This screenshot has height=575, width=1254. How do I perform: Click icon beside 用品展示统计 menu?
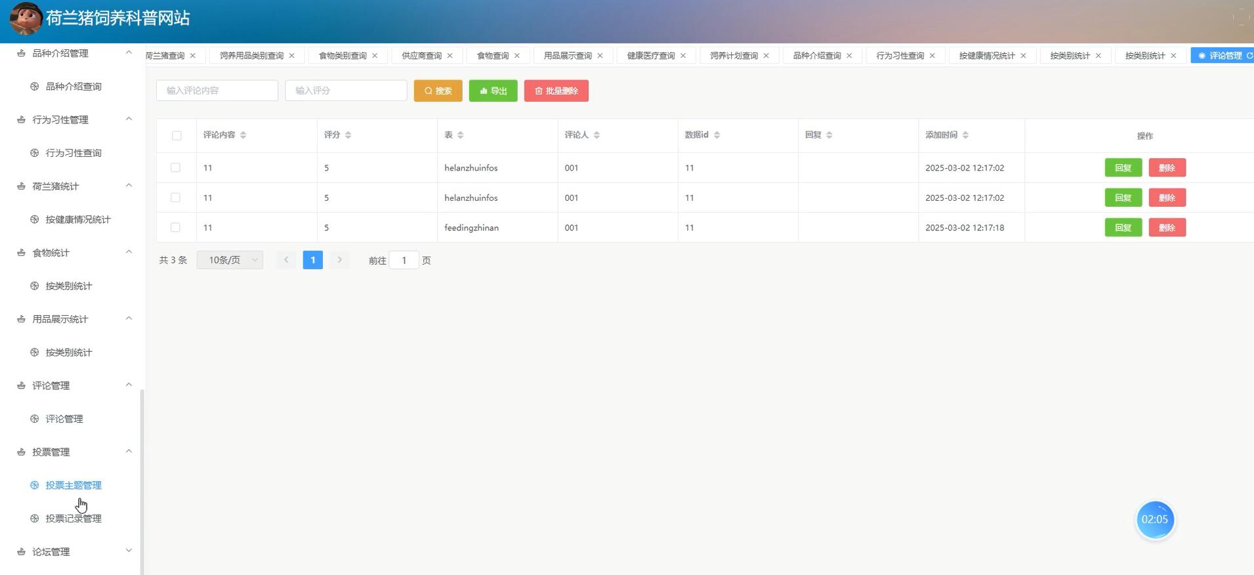click(x=21, y=319)
